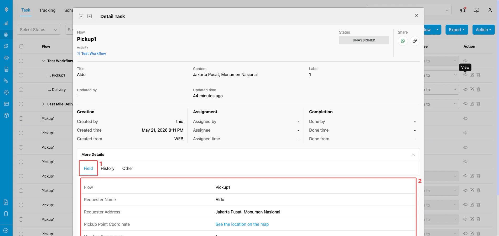Open the Task top tab

26,10
